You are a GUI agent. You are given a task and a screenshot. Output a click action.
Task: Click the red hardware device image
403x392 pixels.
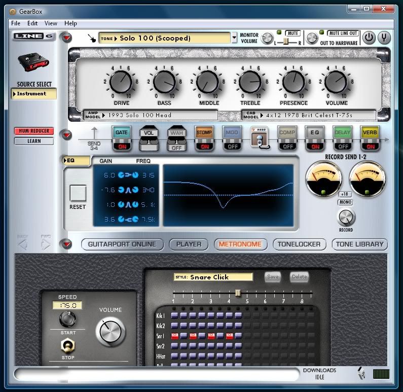[x=33, y=62]
